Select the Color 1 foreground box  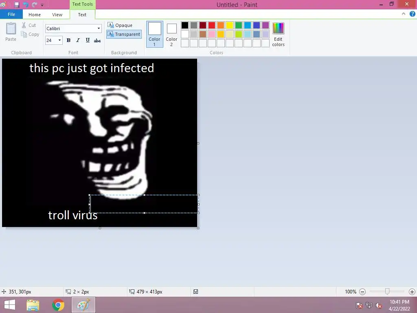click(x=154, y=34)
